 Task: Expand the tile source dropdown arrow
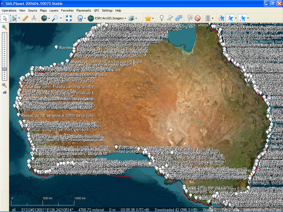click(x=85, y=18)
